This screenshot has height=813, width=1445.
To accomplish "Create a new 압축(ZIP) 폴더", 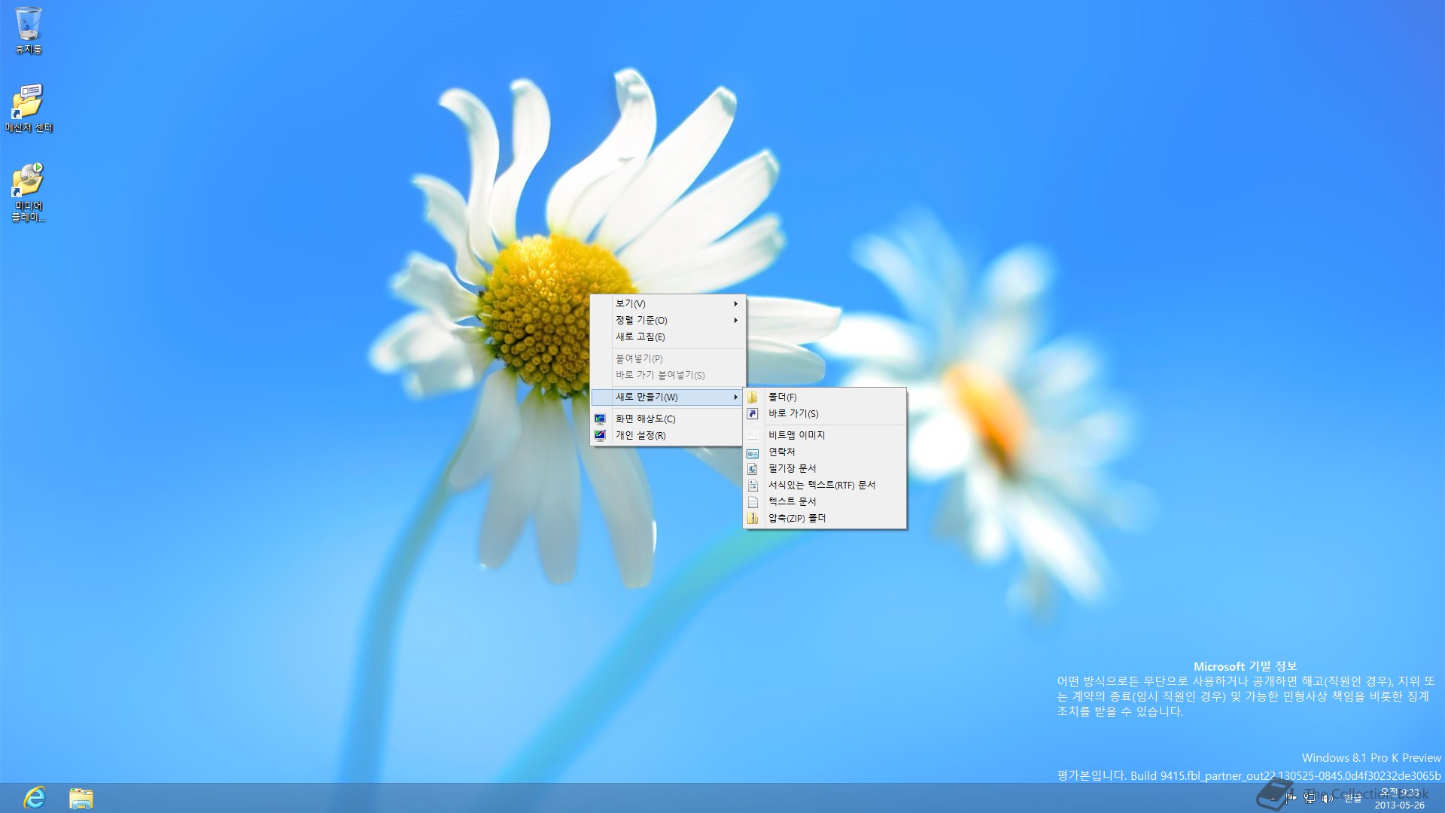I will (825, 518).
